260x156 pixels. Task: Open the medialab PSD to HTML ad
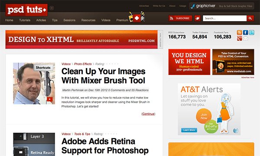pyautogui.click(x=233, y=62)
